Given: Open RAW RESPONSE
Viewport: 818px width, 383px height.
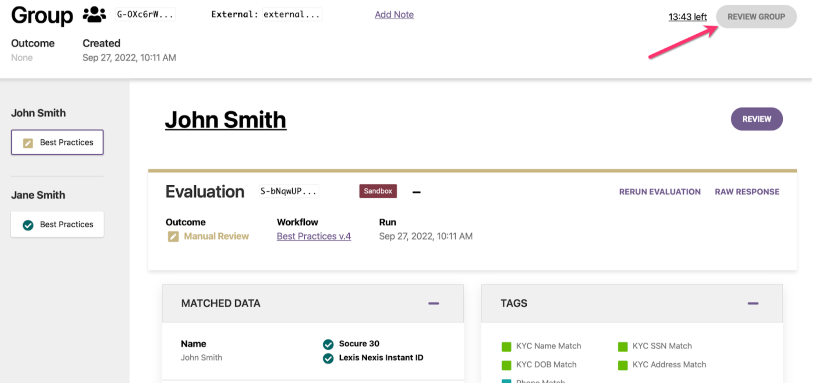Looking at the screenshot, I should [747, 191].
